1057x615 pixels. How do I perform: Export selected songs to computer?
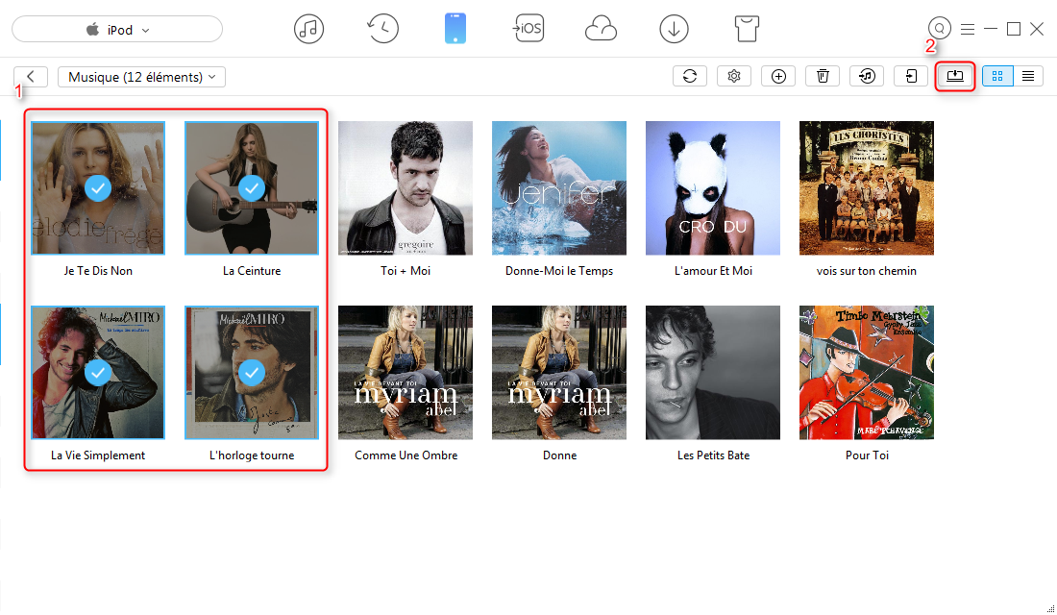(955, 76)
